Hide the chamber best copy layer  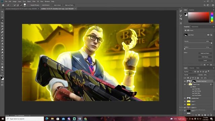pyautogui.click(x=185, y=81)
